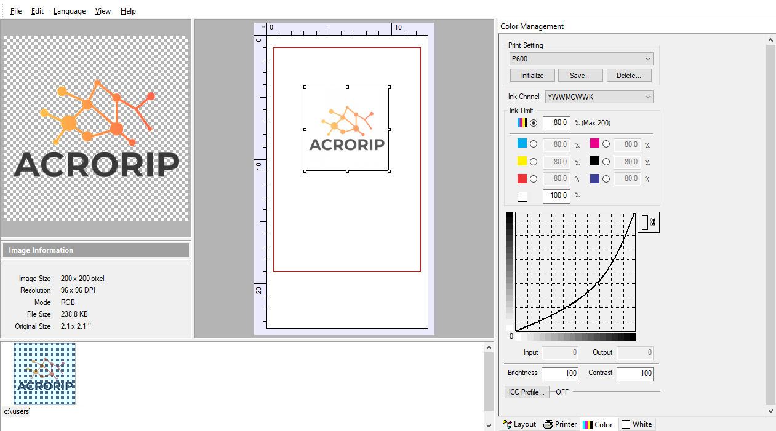Click Color Management panel scroll down arrow
The image size is (776, 431).
click(770, 411)
